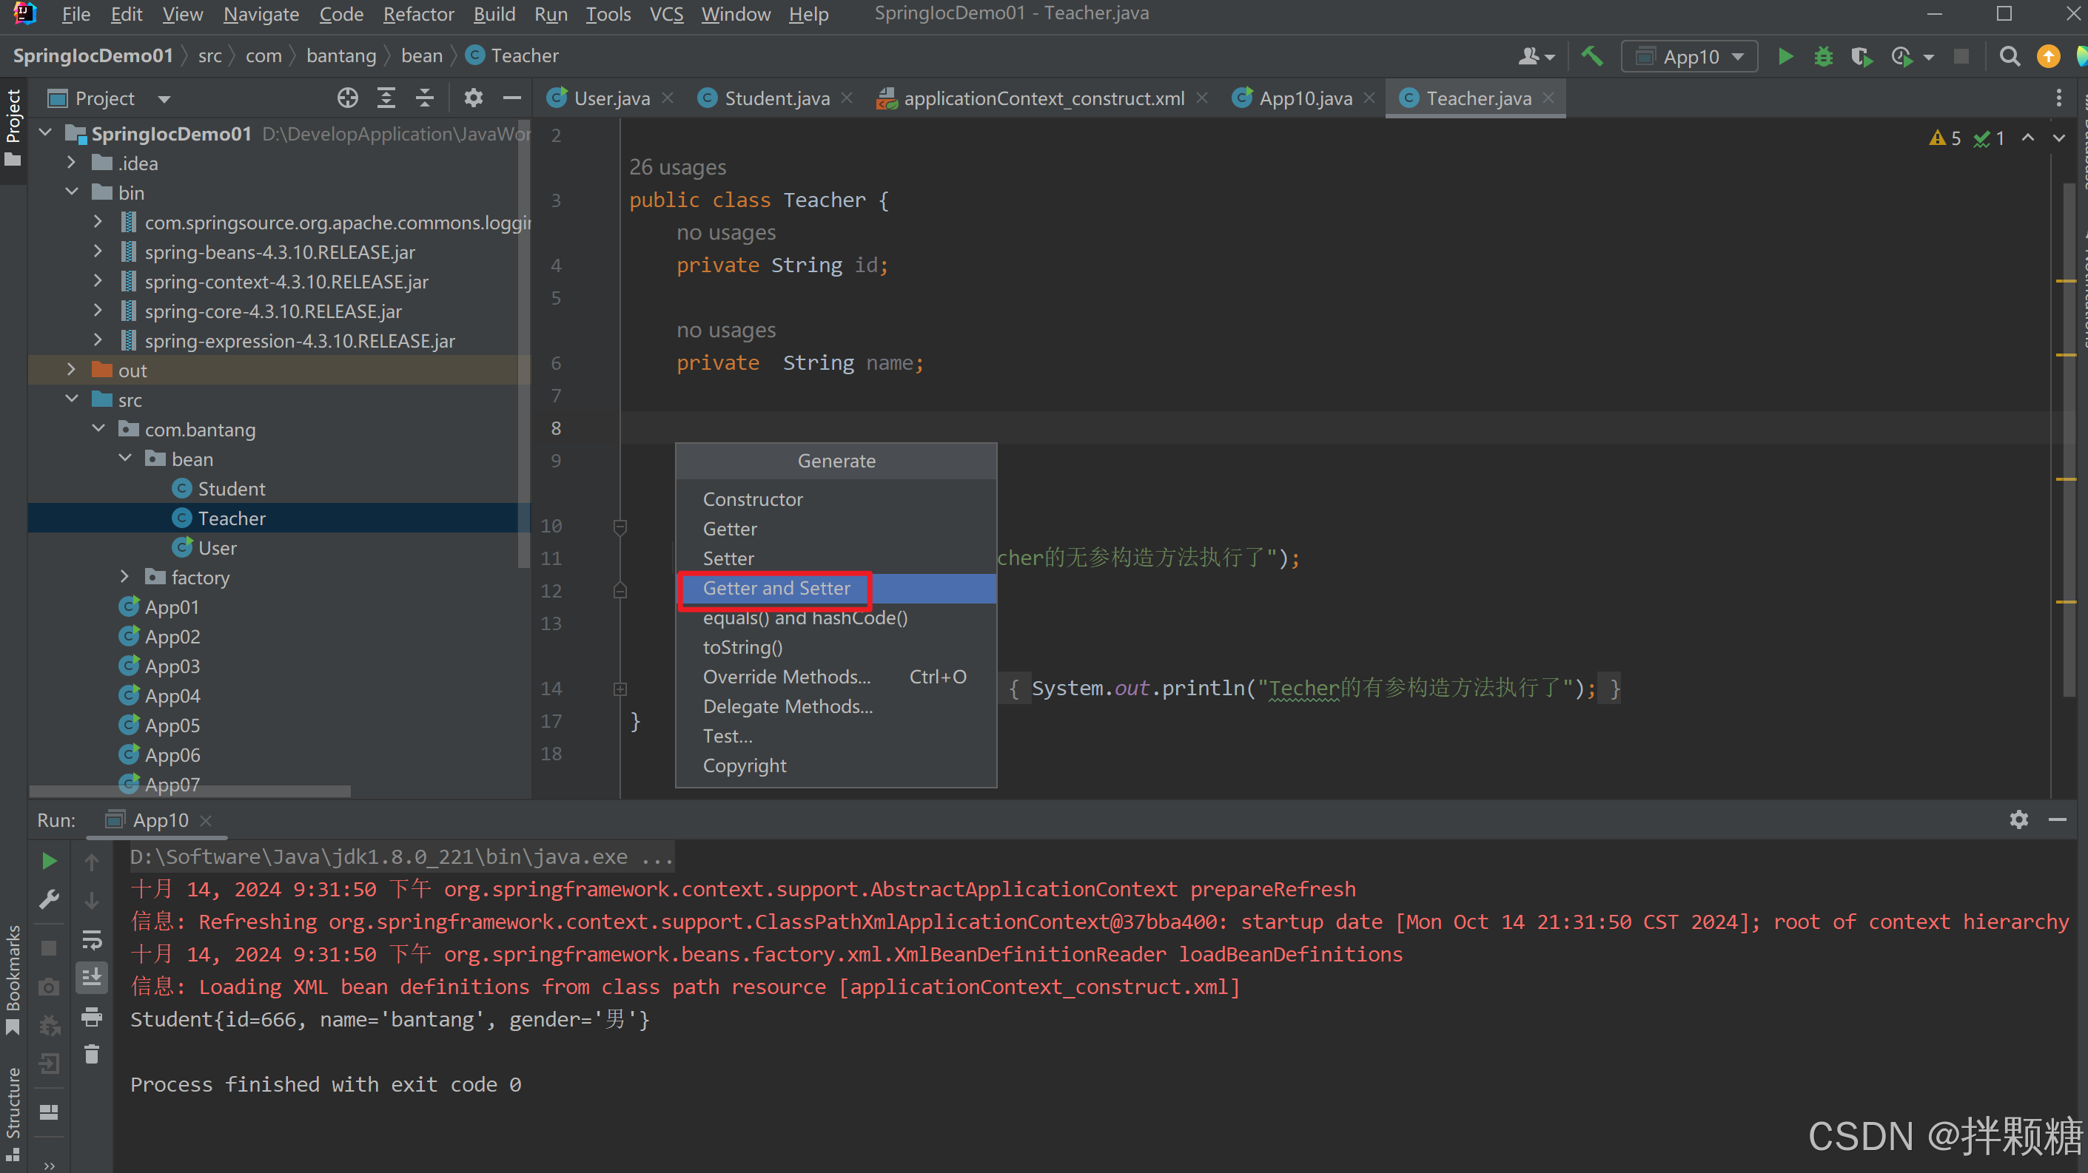
Task: Open Project panel settings gear
Action: pos(472,99)
